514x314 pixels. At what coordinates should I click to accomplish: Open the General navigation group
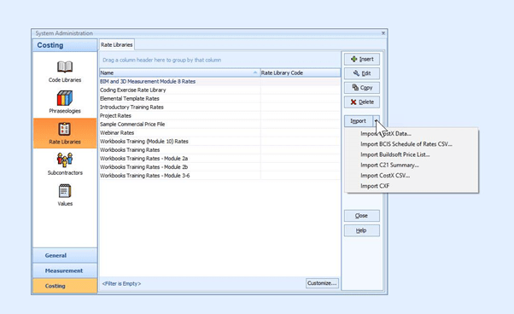tap(65, 255)
